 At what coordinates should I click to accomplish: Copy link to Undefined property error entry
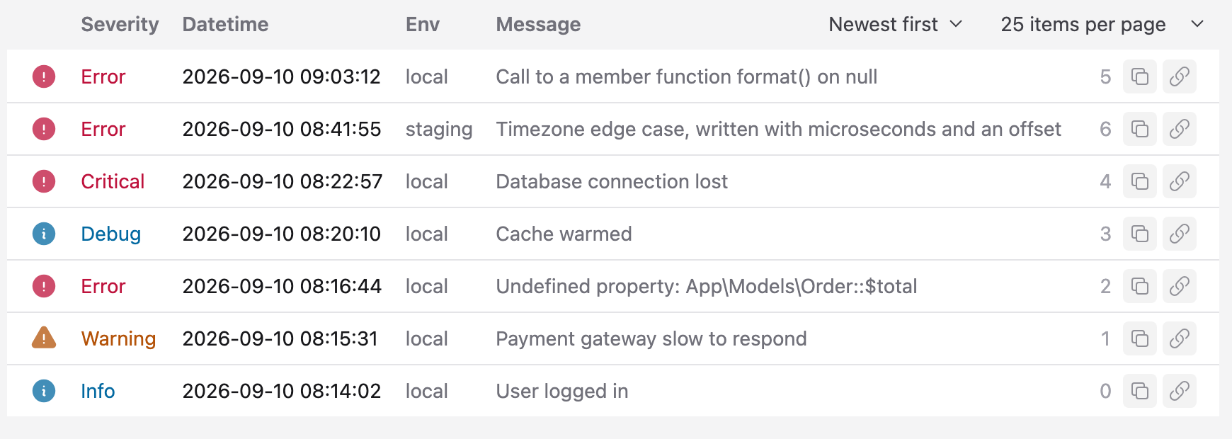[x=1180, y=286]
